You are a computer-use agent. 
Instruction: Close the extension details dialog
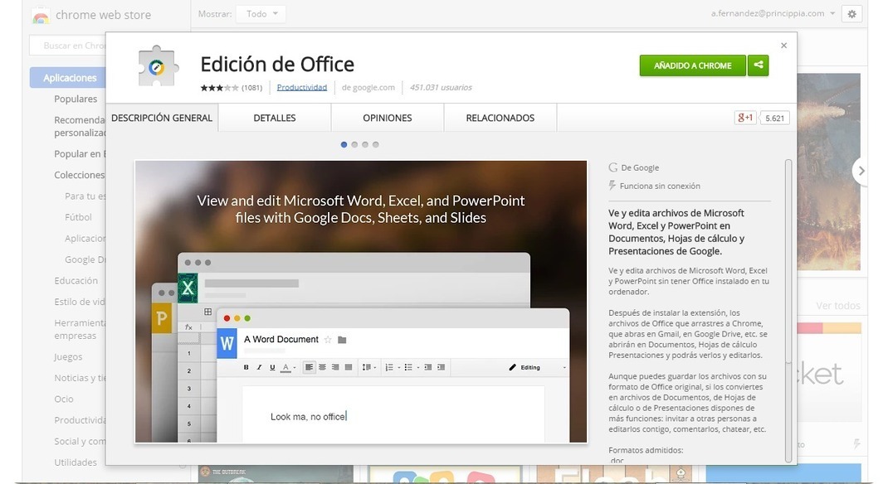click(x=783, y=46)
